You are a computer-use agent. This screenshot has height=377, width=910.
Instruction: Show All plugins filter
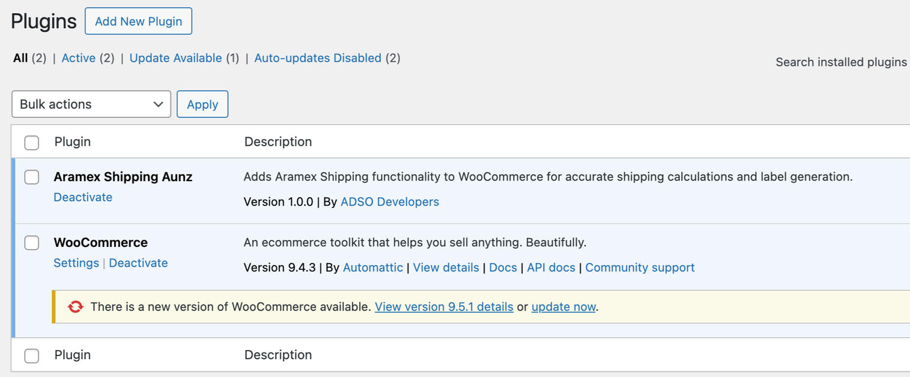click(20, 58)
